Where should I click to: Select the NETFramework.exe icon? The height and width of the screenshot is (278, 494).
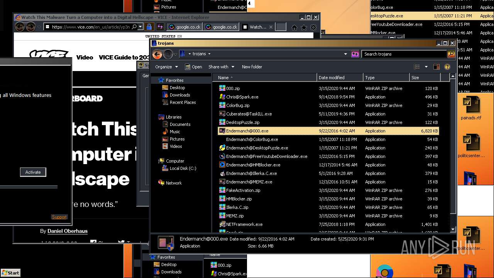pos(222,224)
